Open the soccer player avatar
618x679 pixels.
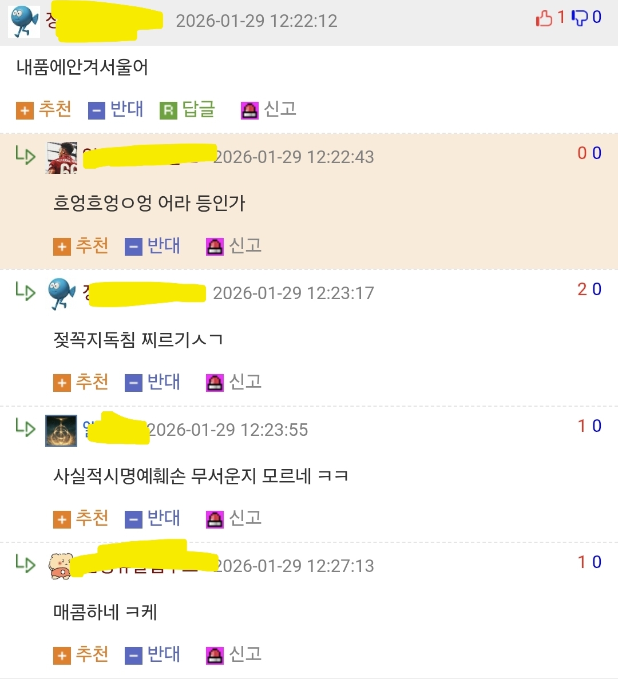[61, 158]
